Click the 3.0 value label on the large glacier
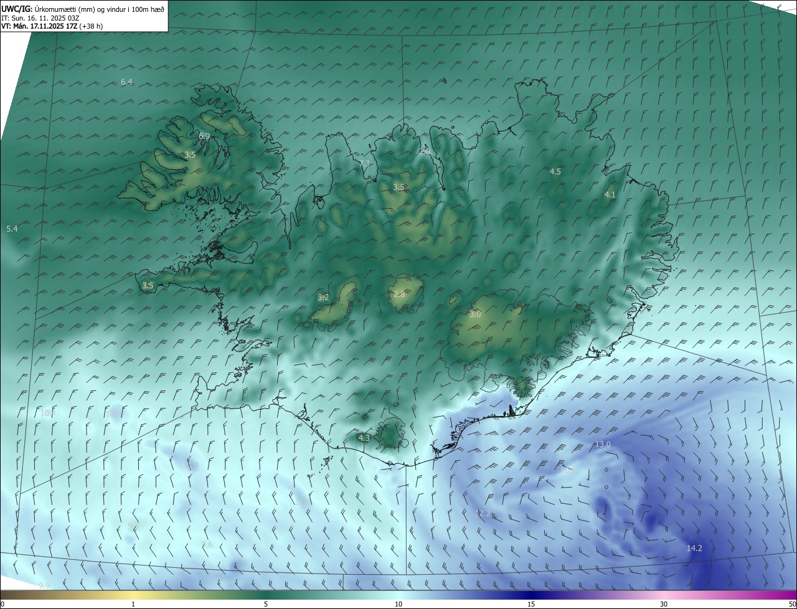This screenshot has height=609, width=797. click(475, 314)
